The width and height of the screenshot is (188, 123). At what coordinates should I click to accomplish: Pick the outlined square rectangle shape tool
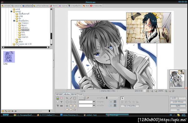(x=75, y=98)
